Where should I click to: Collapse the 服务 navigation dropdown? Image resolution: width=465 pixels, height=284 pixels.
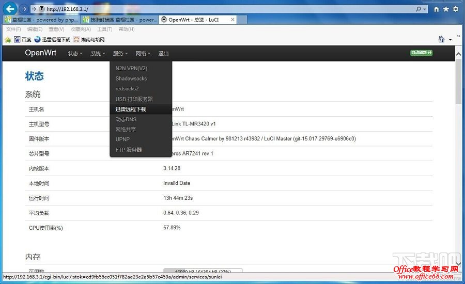120,53
